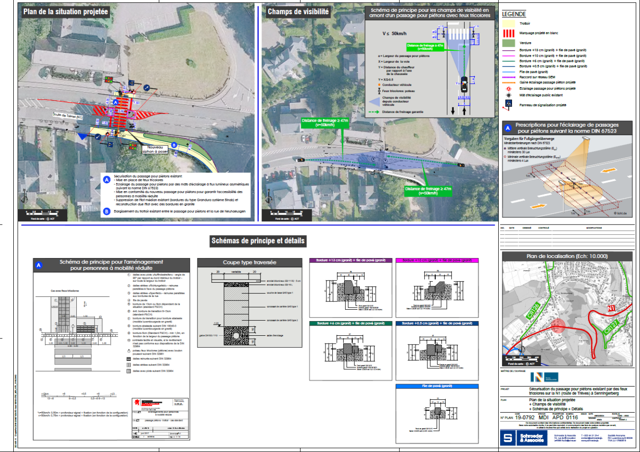Screen dimensions: 640x452
Task: Click the plan number 19-0792 field
Action: (x=524, y=417)
